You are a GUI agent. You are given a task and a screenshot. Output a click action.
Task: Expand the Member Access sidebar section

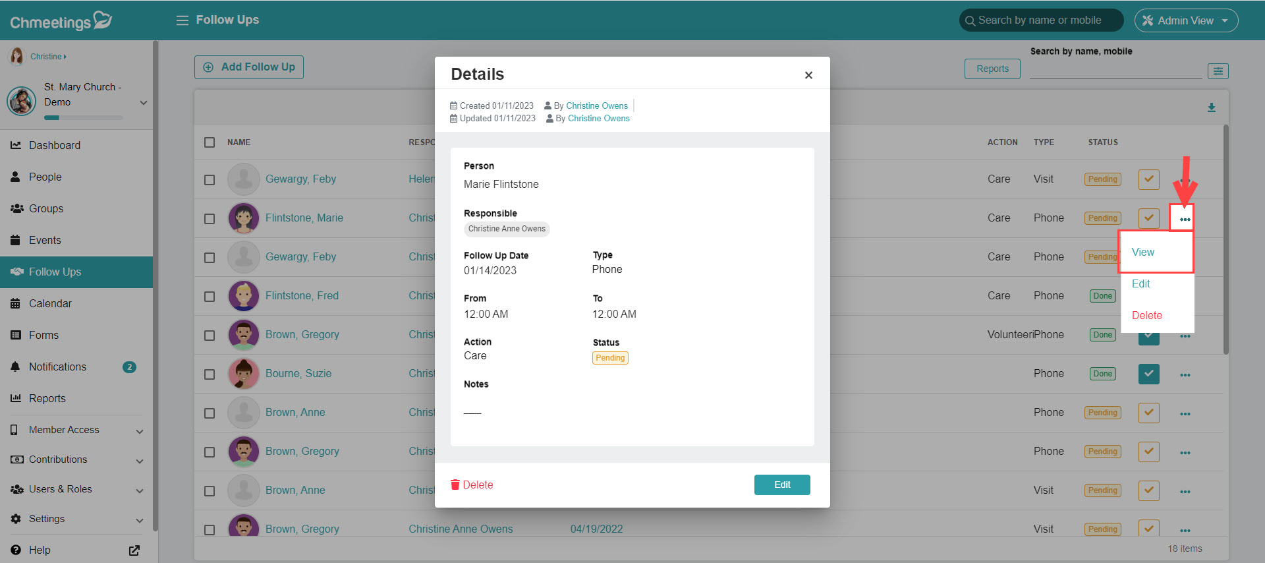(139, 431)
